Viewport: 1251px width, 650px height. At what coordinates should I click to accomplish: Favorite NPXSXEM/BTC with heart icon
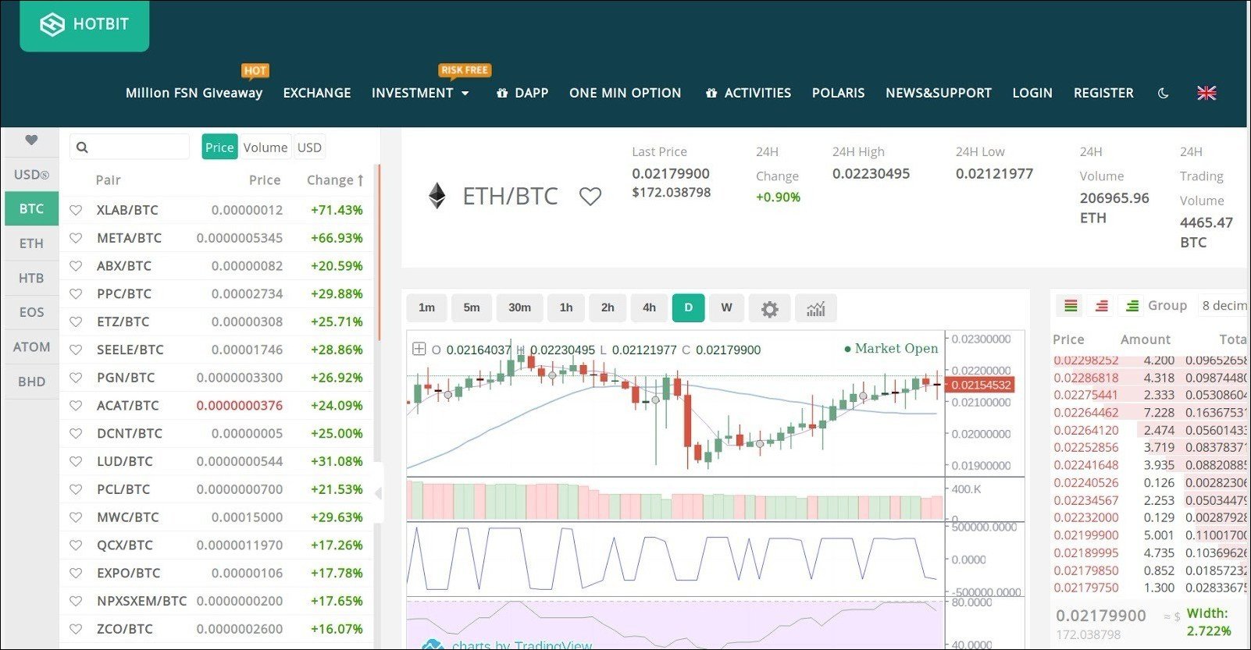pos(76,601)
